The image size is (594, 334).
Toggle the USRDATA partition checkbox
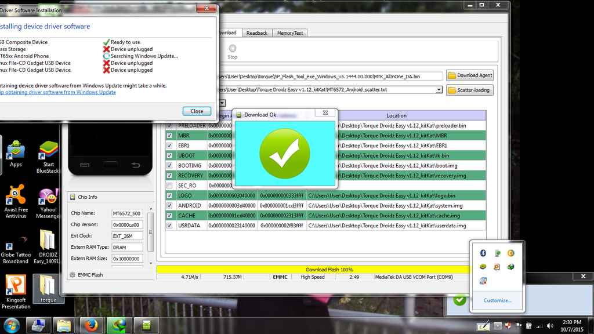(169, 226)
